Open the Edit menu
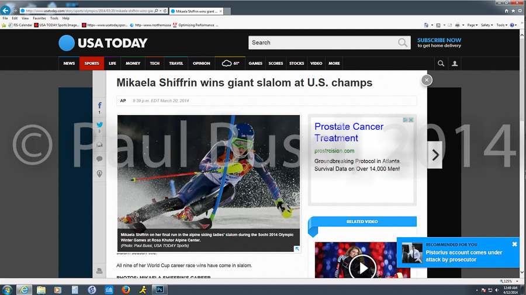 [x=15, y=19]
